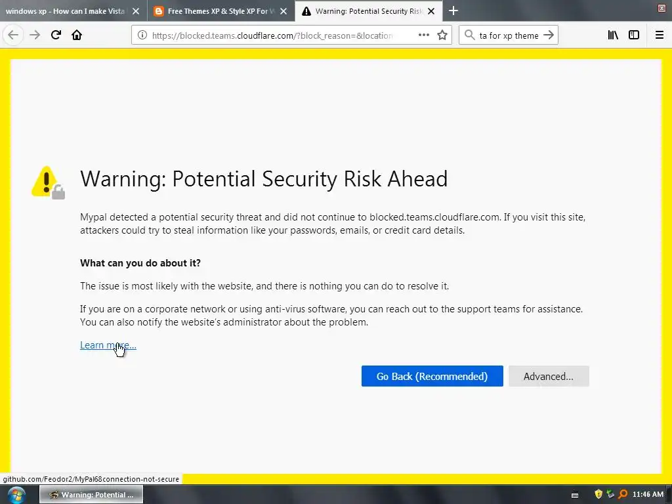Bookmark this page with the star
The image size is (672, 504).
442,35
